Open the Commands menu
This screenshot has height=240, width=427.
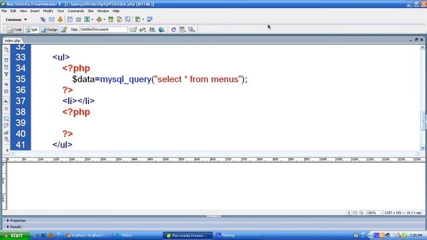click(x=75, y=11)
